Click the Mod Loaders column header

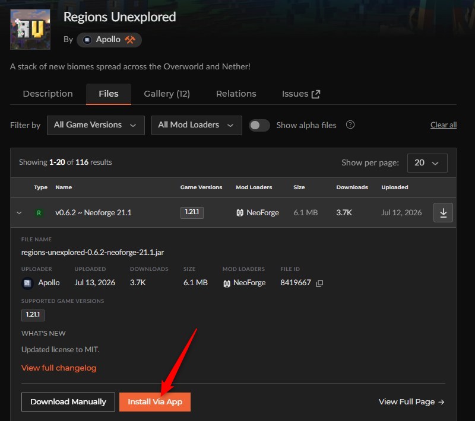(x=254, y=187)
